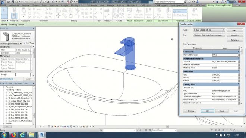
Task: Open the Type dropdown in Type Properties
Action: click(224, 35)
